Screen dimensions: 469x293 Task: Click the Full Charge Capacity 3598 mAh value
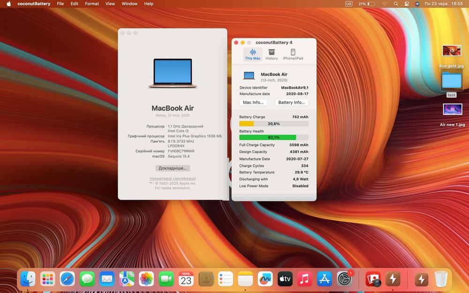pos(298,145)
